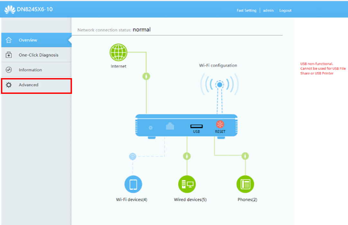Click the Ethernet port icon on router
The width and height of the screenshot is (348, 225).
coord(170,126)
